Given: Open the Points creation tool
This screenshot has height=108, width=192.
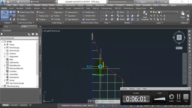Looking at the screenshot, I should coord(22,16).
